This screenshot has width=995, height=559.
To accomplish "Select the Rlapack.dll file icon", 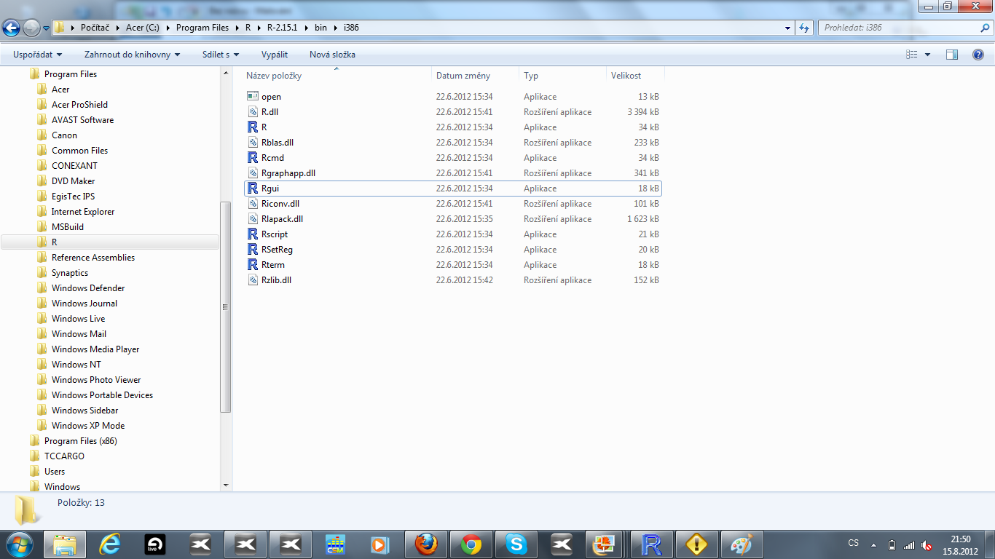I will click(253, 218).
